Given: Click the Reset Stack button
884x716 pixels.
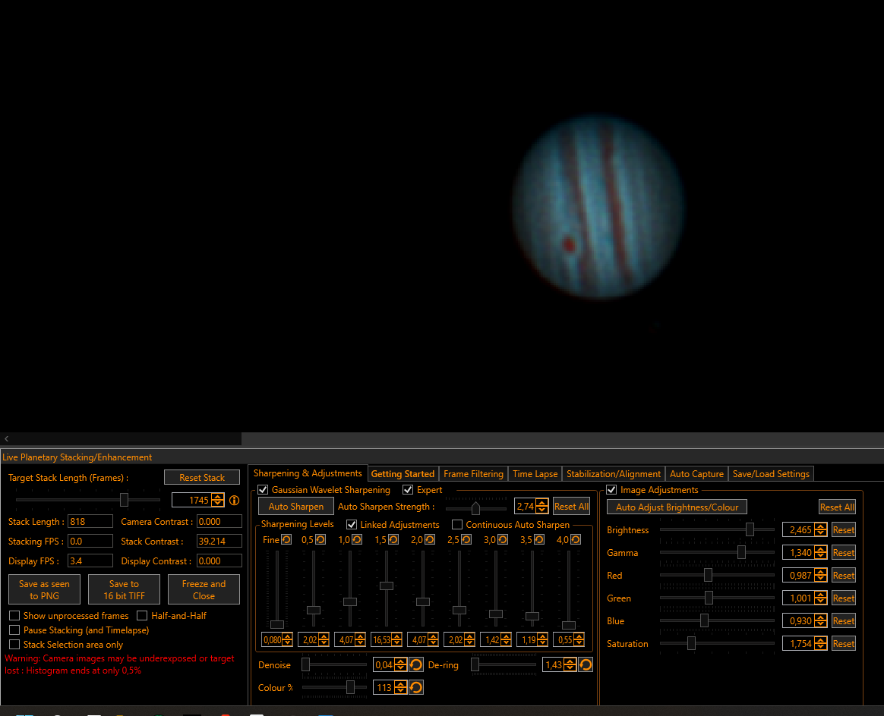Looking at the screenshot, I should click(202, 477).
